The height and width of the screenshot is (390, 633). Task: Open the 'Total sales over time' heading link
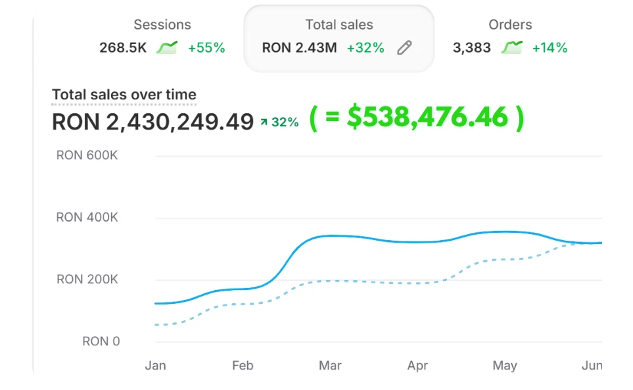tap(124, 95)
